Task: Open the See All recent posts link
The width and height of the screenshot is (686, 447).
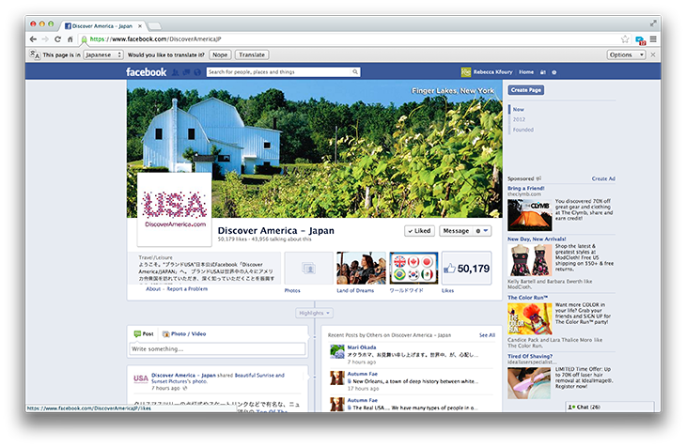Action: click(487, 334)
